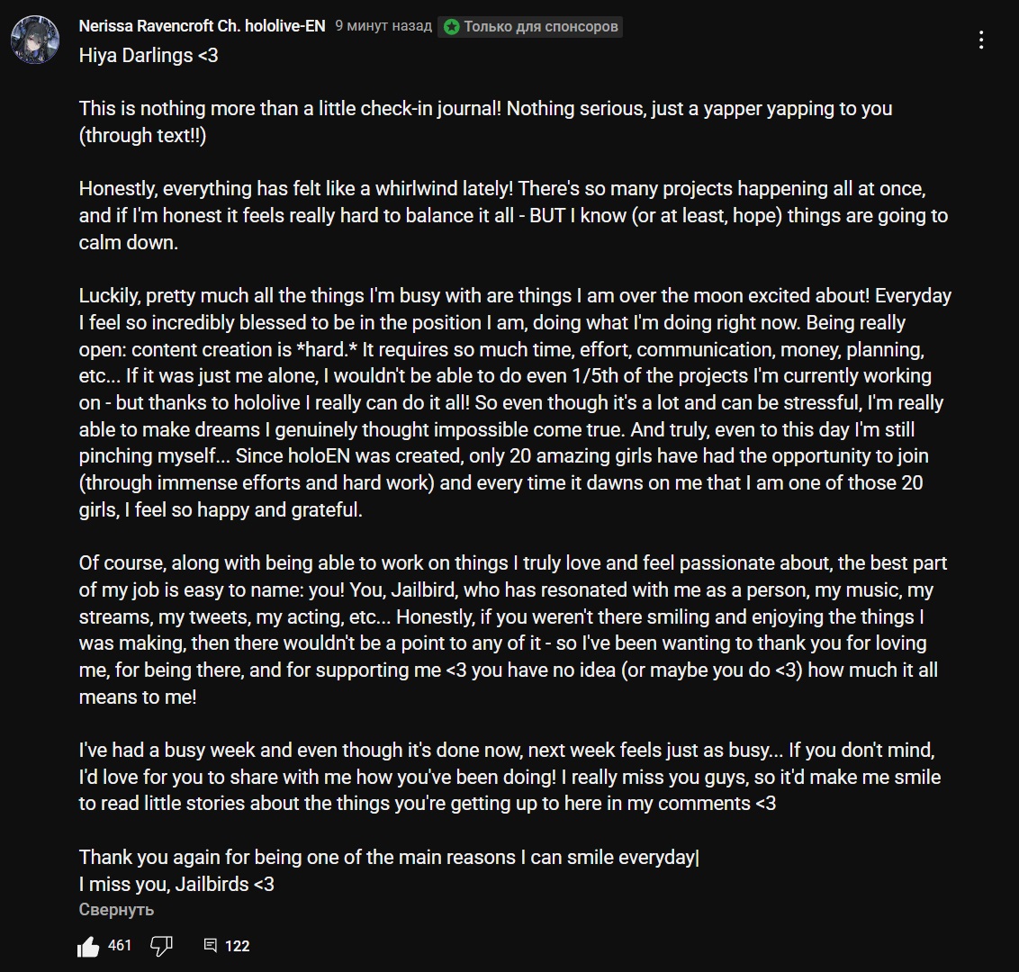Click the 'Только для спонсоров' badge label
Screen dimensions: 1019x972
[x=541, y=27]
